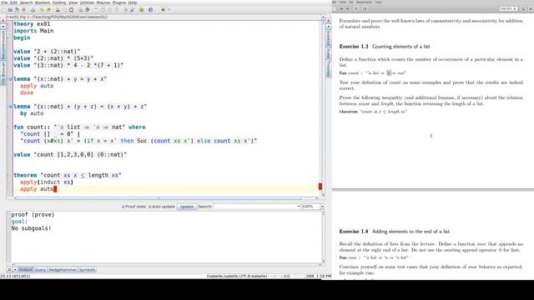Click the ex01.thy file path bar

(x=164, y=17)
